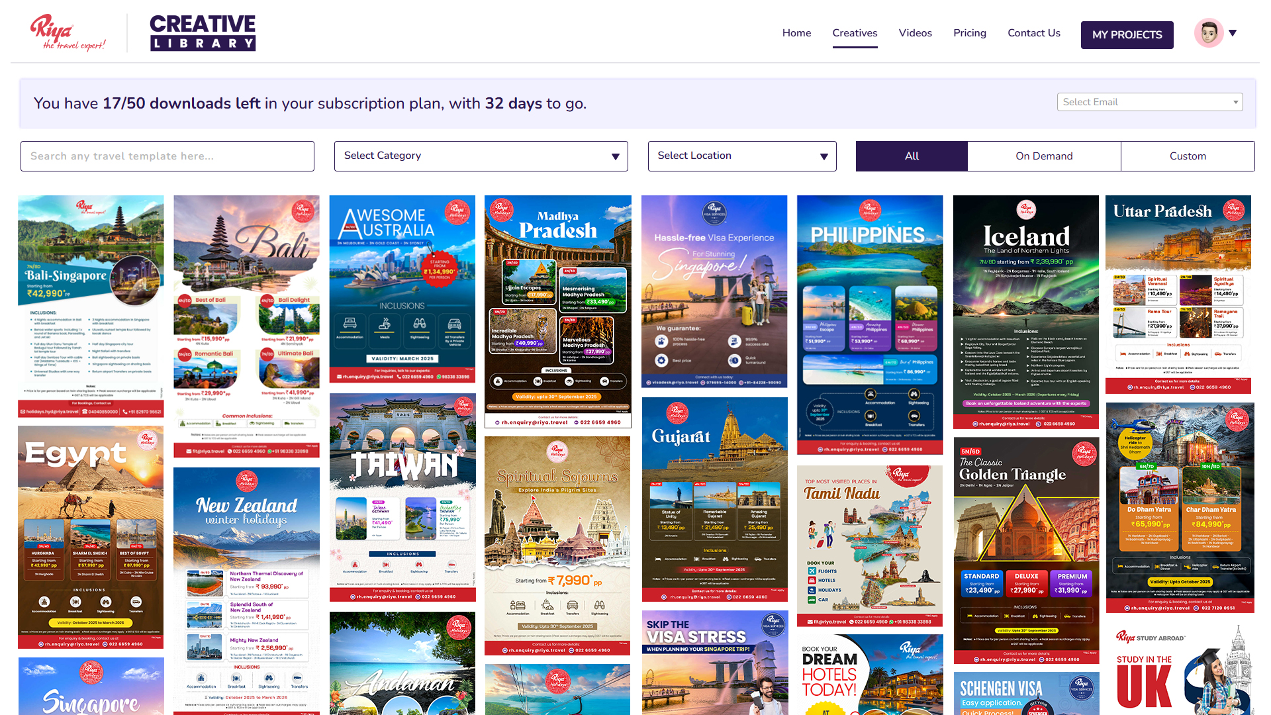Open the Schengen Visa template

1027,694
